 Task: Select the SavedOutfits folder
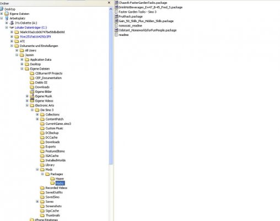point(54,192)
